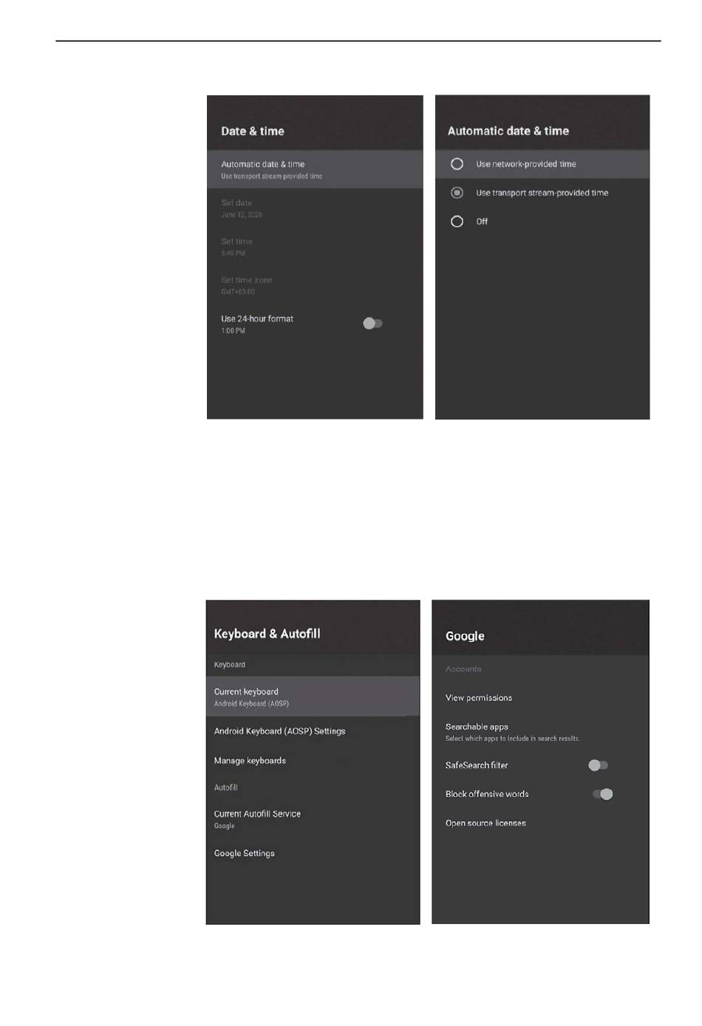Open Manage keyboards
Image resolution: width=702 pixels, height=1026 pixels.
click(313, 761)
